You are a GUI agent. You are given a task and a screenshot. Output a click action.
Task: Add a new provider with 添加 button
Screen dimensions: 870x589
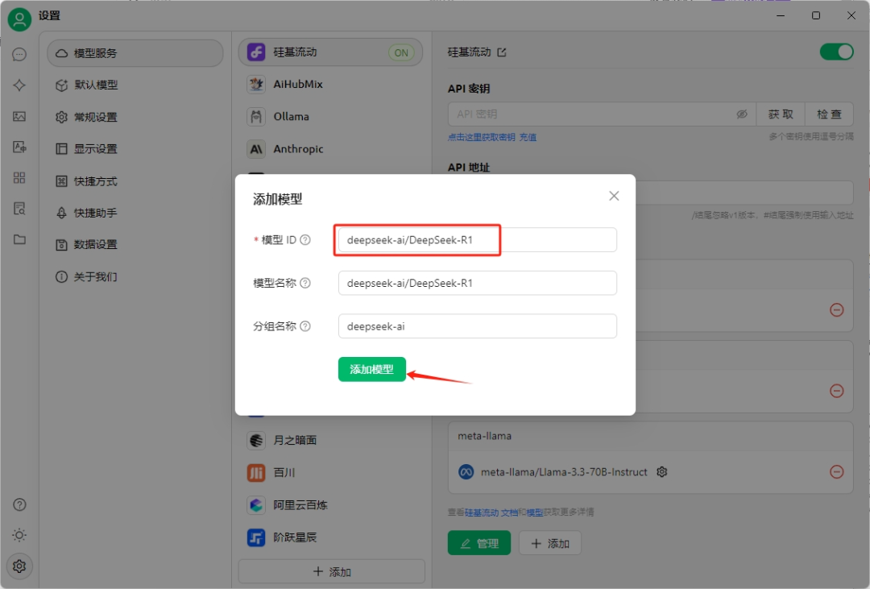(x=332, y=572)
